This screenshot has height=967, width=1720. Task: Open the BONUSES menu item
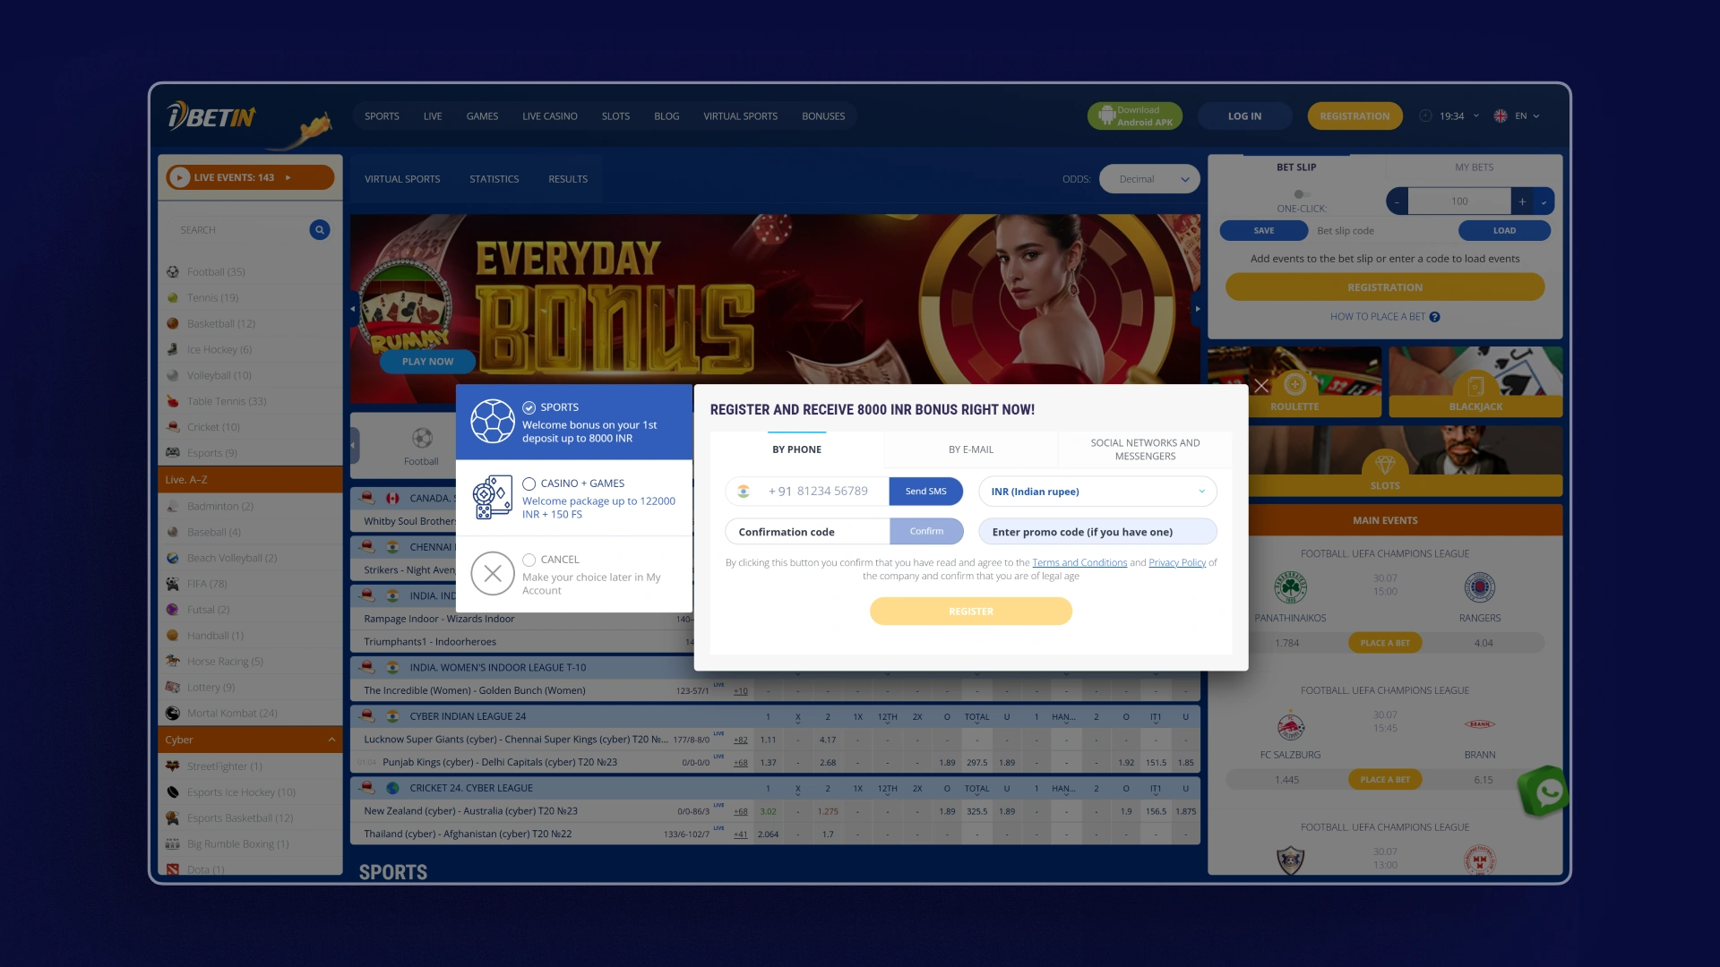click(x=823, y=116)
